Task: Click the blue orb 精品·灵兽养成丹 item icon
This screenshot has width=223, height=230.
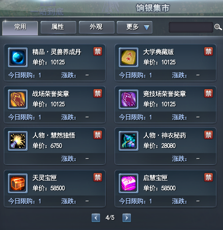Action: point(18,57)
